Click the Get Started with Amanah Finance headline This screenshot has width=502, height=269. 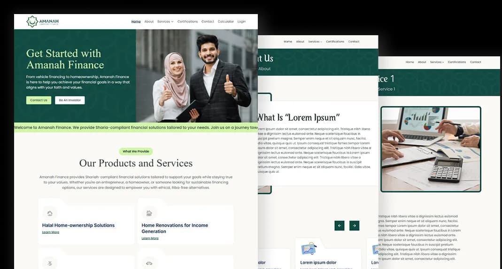pos(65,59)
